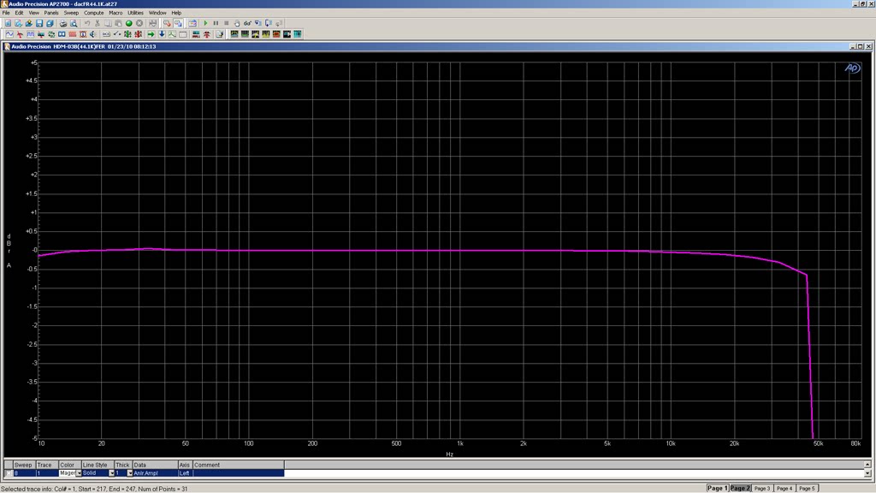Image resolution: width=876 pixels, height=493 pixels.
Task: Click the edit/notepad icon in second toolbar
Action: 219,34
